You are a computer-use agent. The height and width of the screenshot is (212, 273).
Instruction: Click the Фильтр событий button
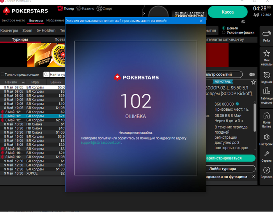(x=224, y=74)
